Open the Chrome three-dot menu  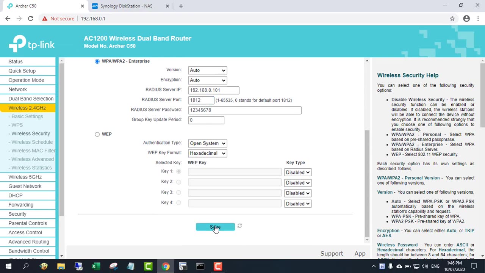click(478, 19)
